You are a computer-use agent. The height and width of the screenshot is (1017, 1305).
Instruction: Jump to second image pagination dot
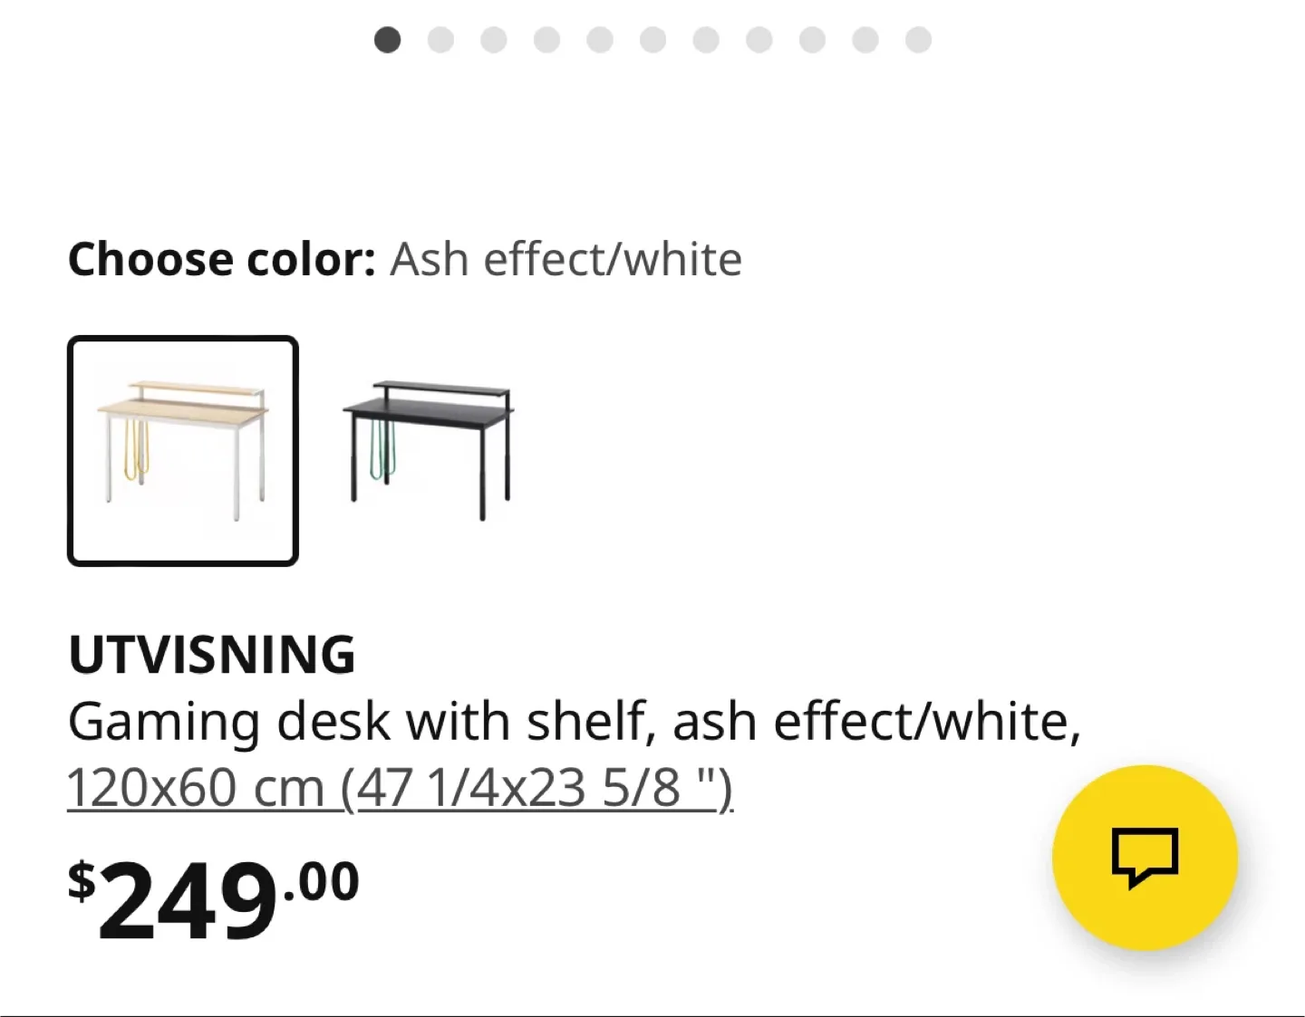[440, 40]
